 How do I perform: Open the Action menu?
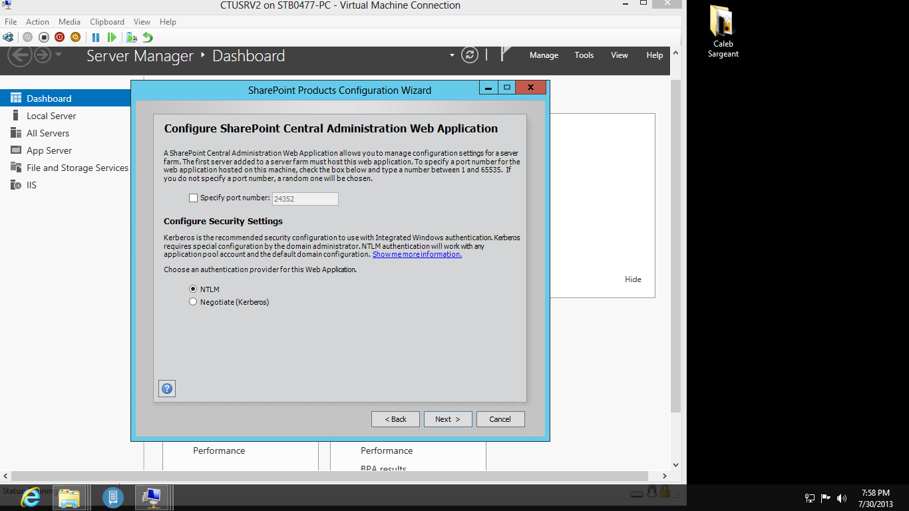pos(37,22)
